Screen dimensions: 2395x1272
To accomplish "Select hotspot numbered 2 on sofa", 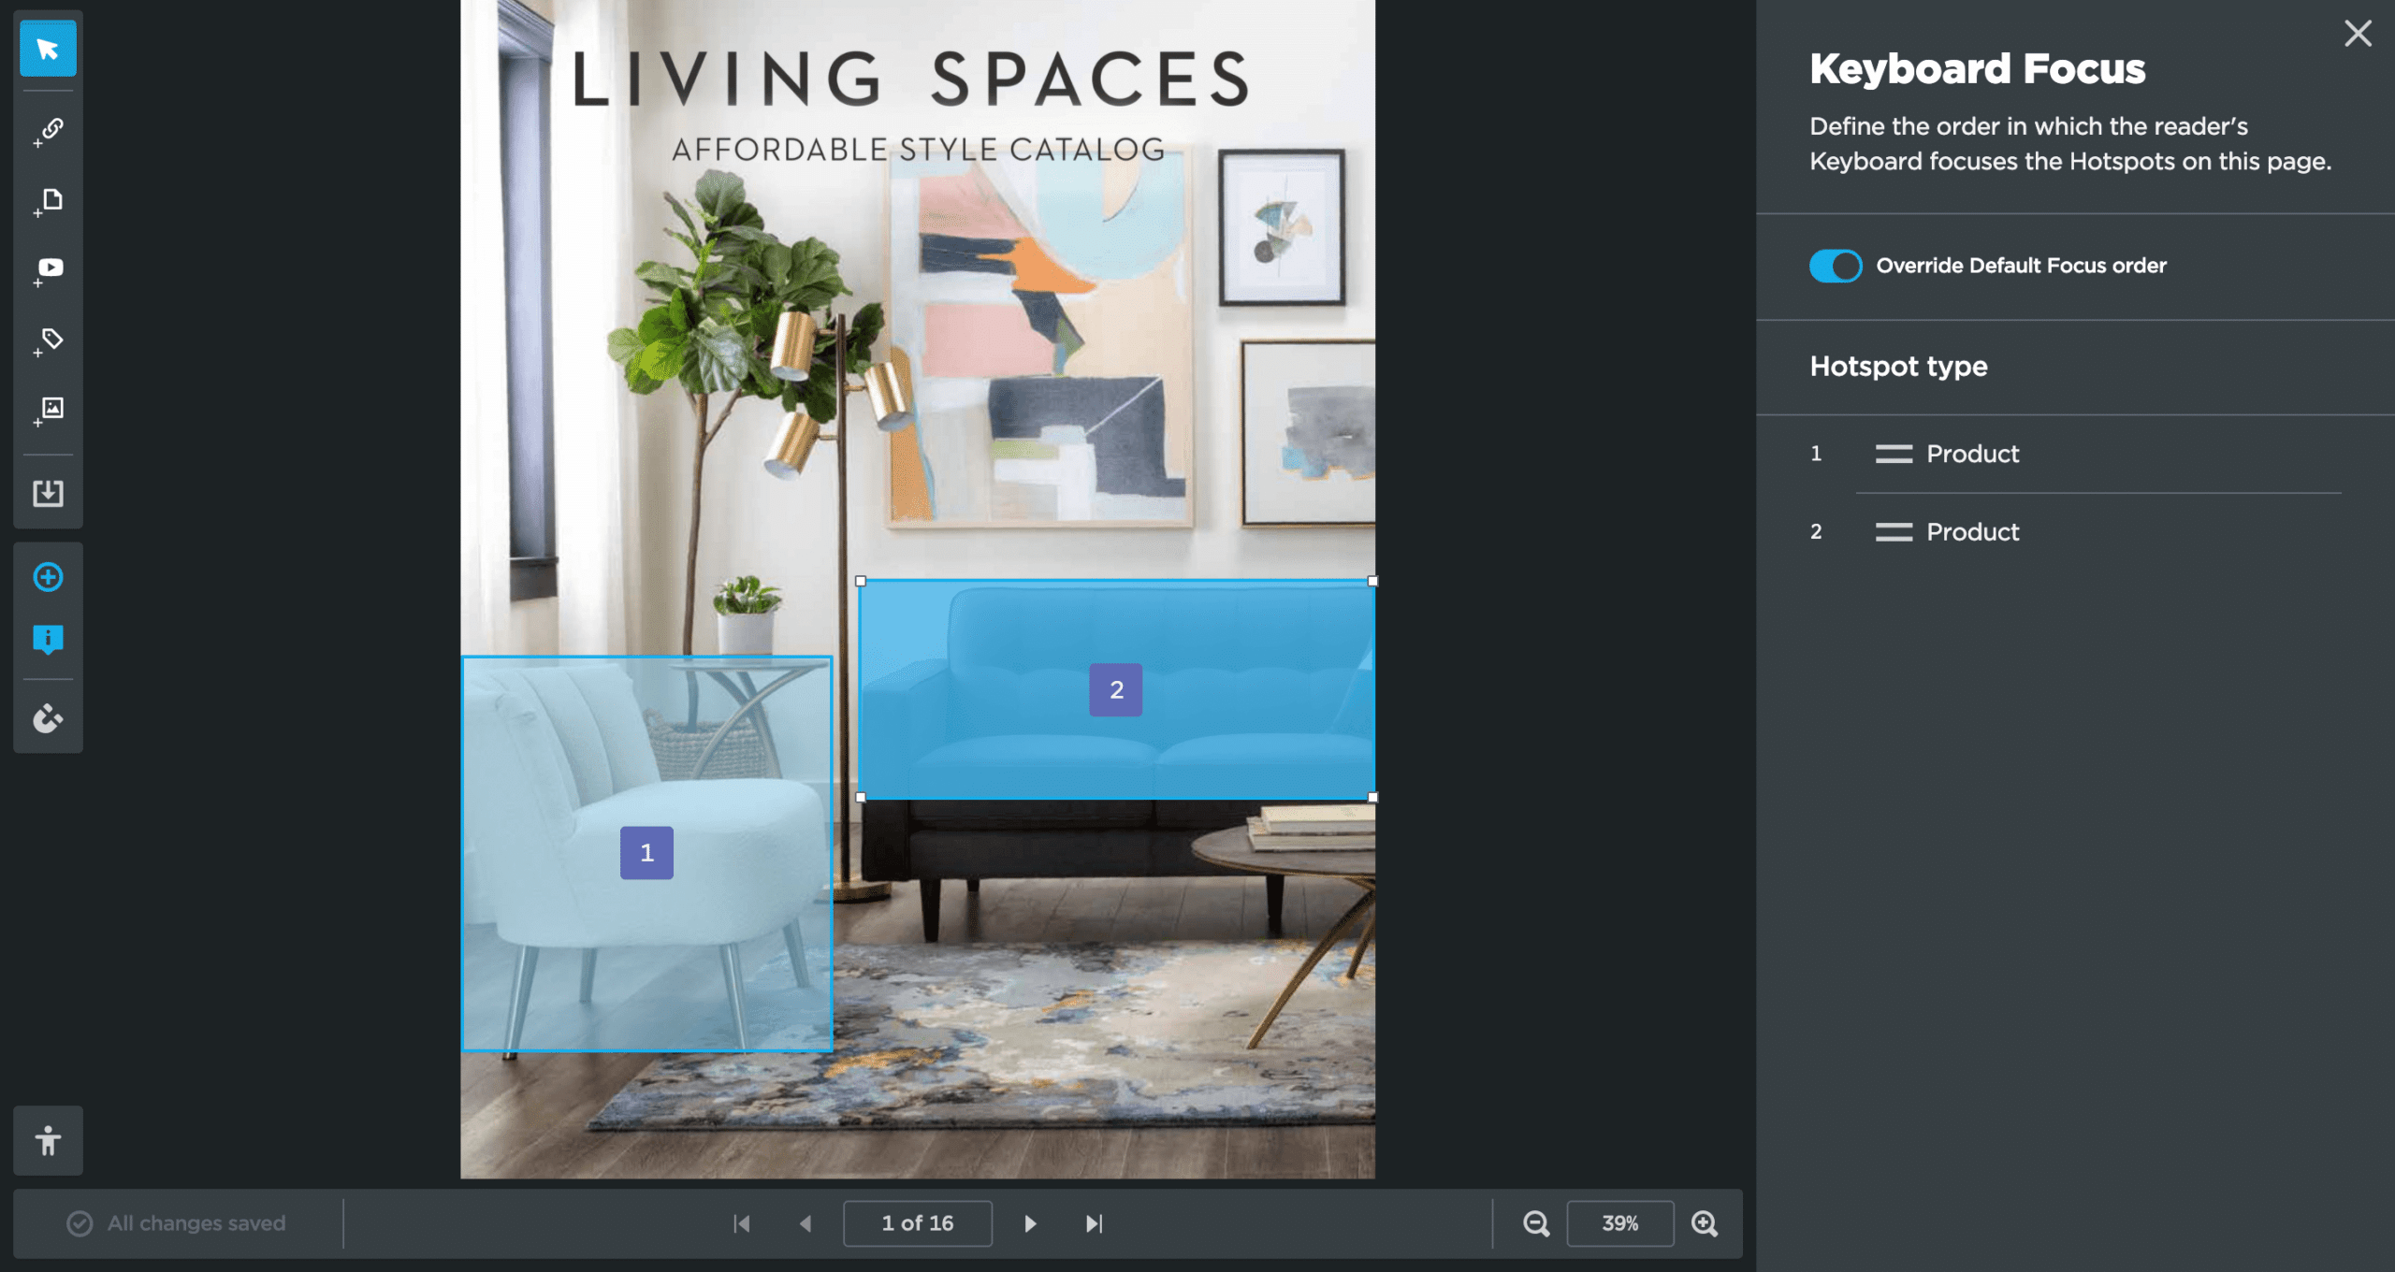I will [x=1115, y=690].
